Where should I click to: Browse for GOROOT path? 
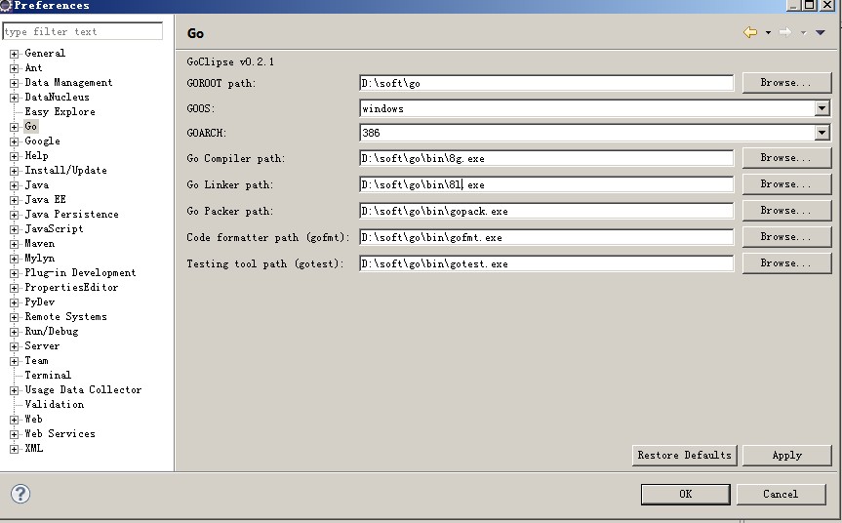(x=786, y=83)
